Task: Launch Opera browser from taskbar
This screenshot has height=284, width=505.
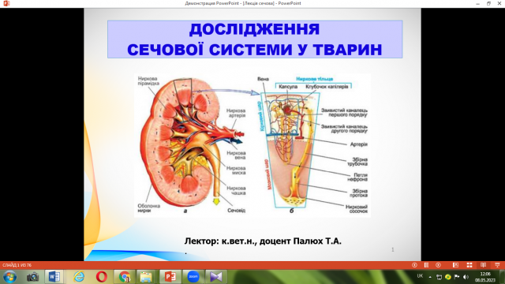Action: (x=102, y=277)
